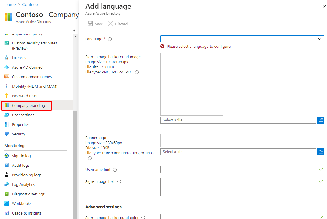Click the Discard X icon
Screen dimensions: 327x219
click(110, 24)
